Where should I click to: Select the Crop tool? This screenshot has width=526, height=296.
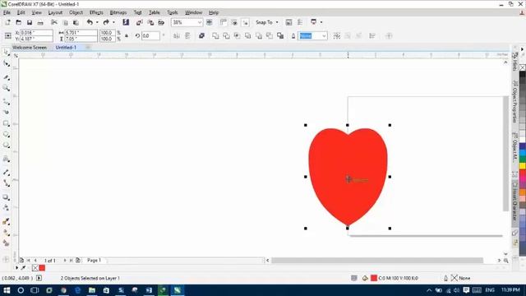coord(7,77)
